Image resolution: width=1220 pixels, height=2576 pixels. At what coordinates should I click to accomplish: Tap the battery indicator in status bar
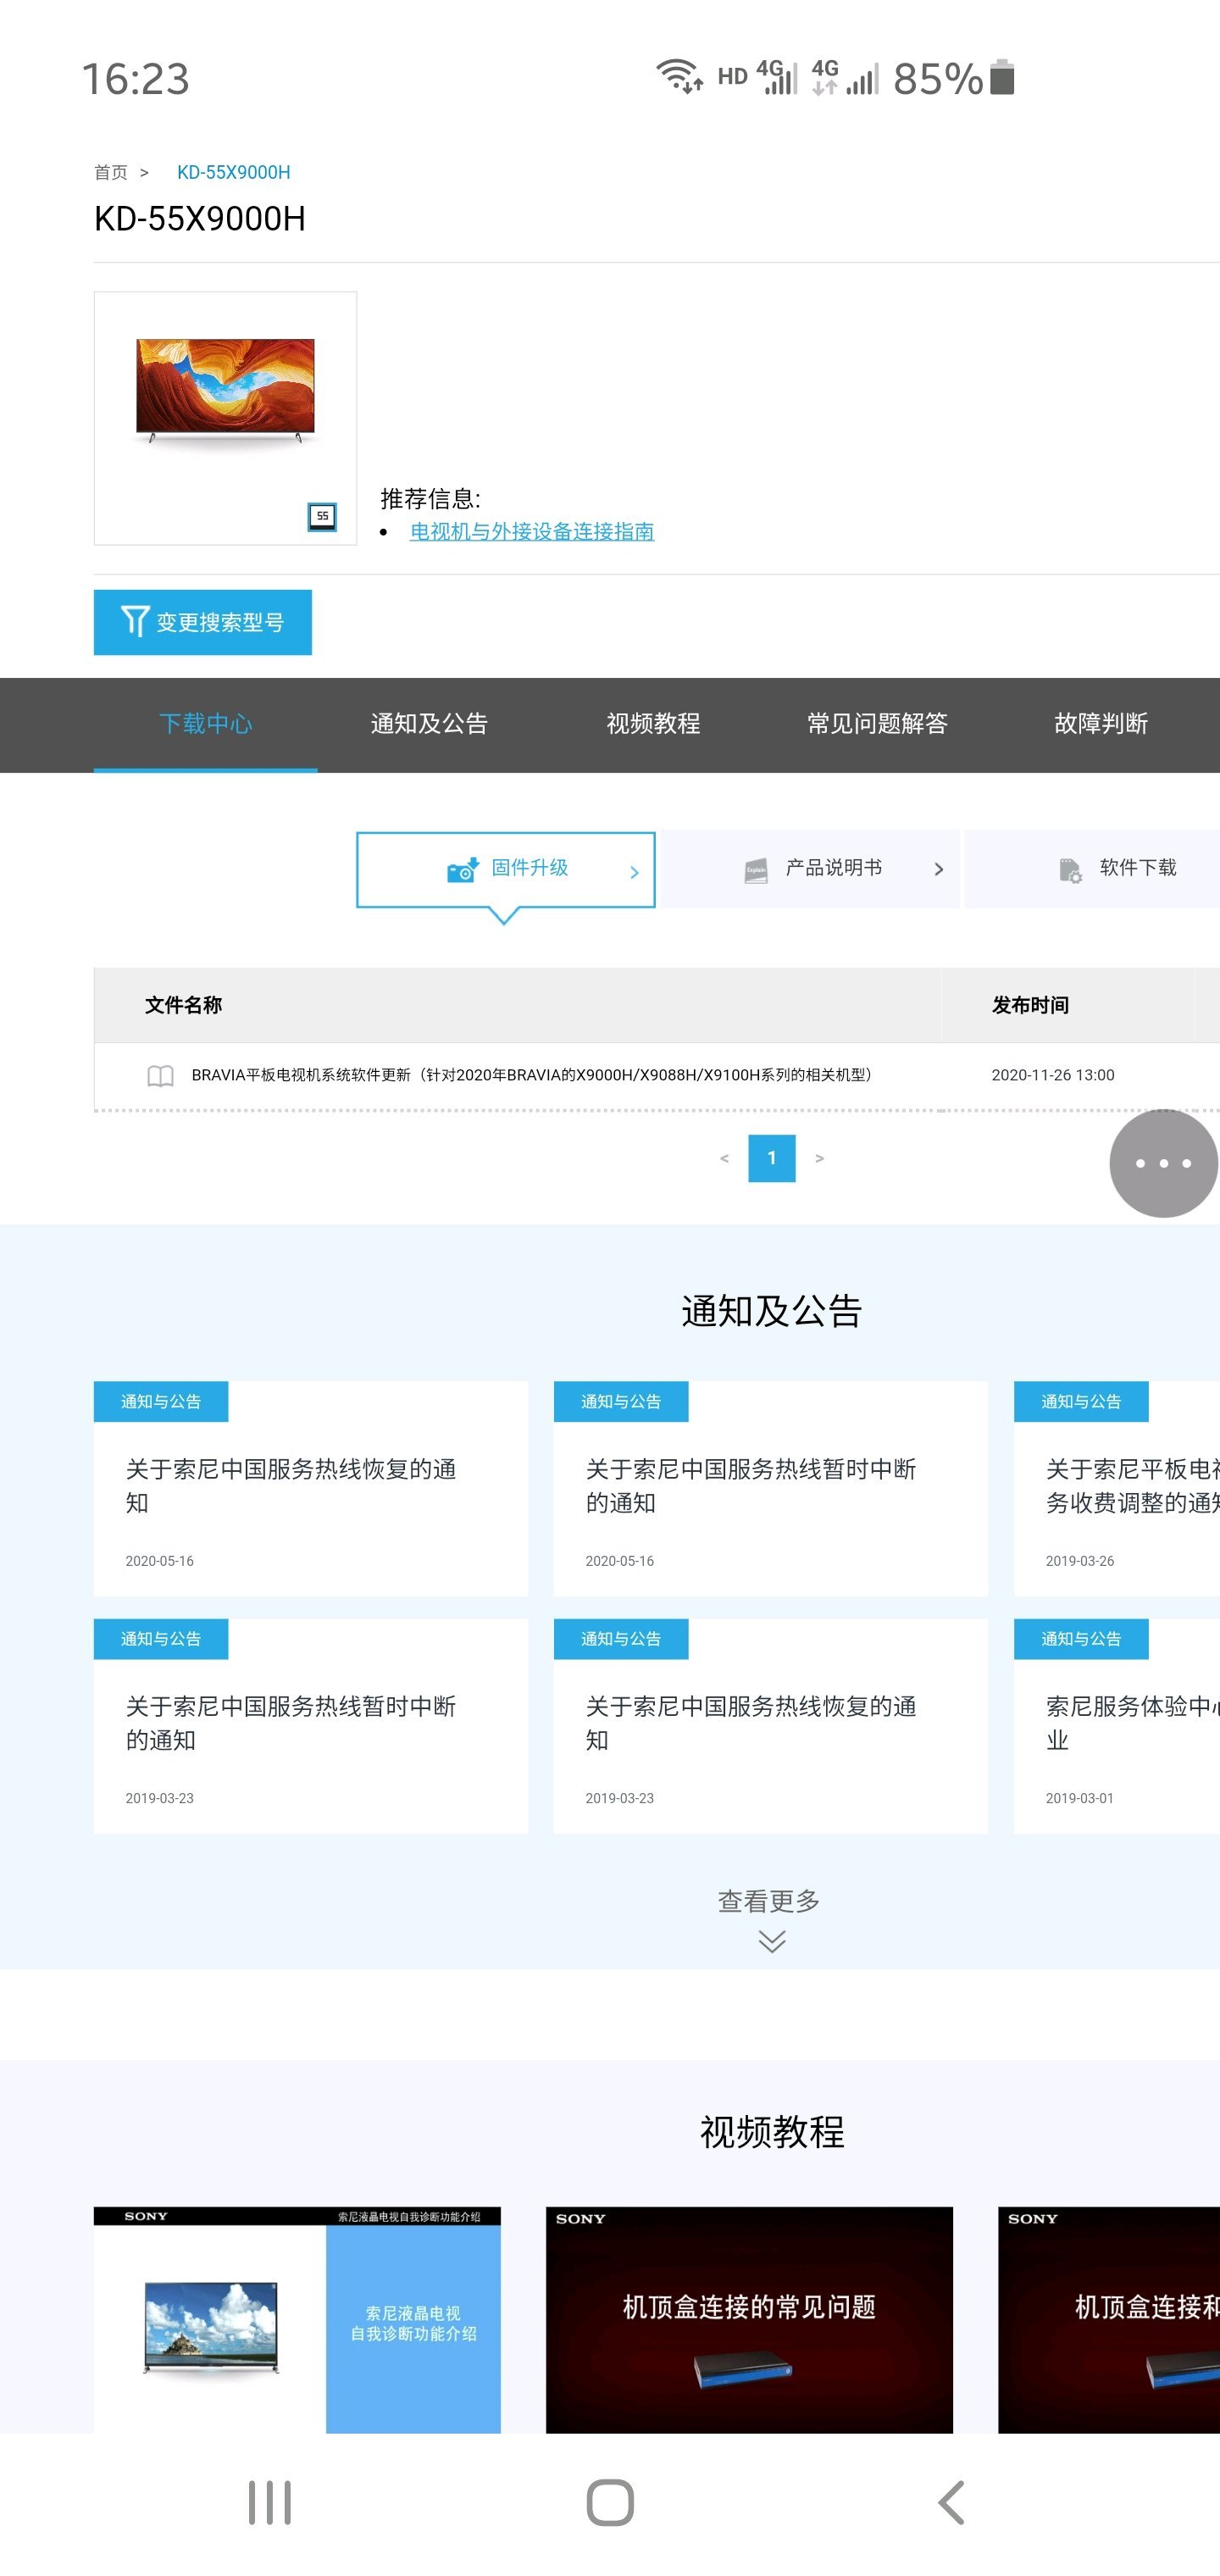click(x=1002, y=77)
